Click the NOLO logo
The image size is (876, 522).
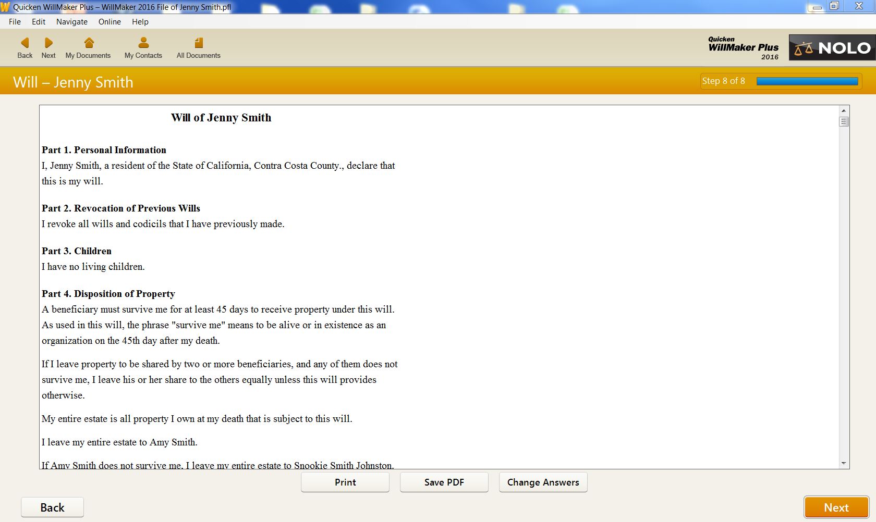831,47
